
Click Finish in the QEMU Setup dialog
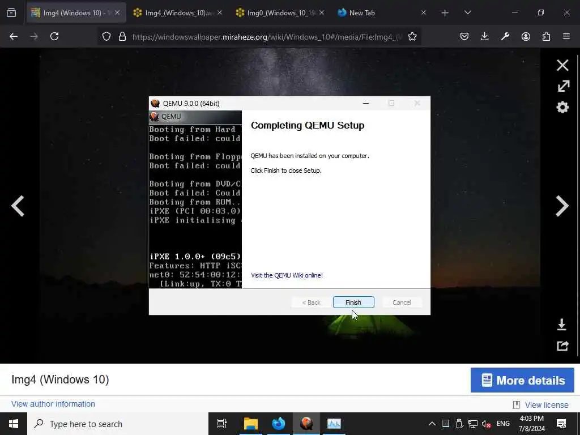click(x=353, y=302)
